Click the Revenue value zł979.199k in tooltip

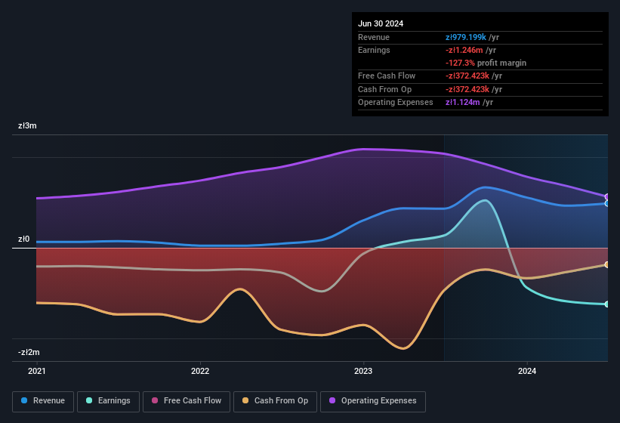click(x=466, y=37)
